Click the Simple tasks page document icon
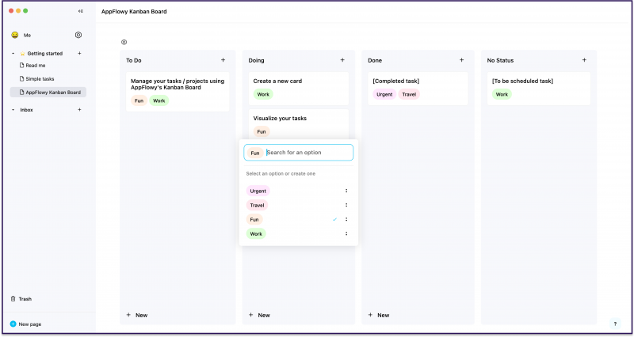 22,78
